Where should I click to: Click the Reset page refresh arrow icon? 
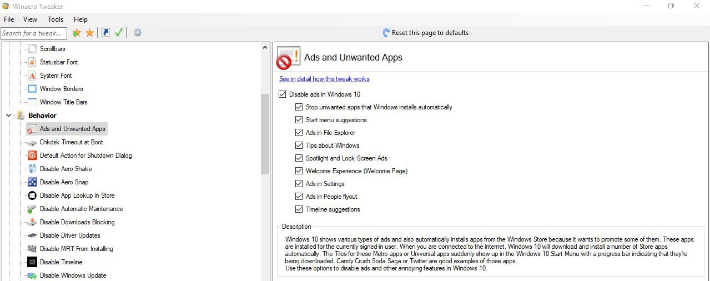pyautogui.click(x=386, y=33)
